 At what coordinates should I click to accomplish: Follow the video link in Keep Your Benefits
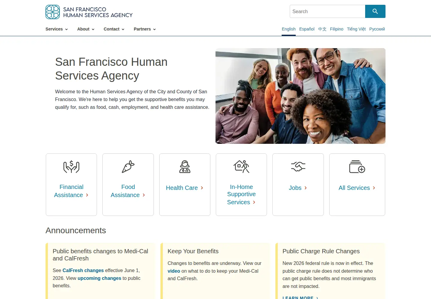[174, 271]
